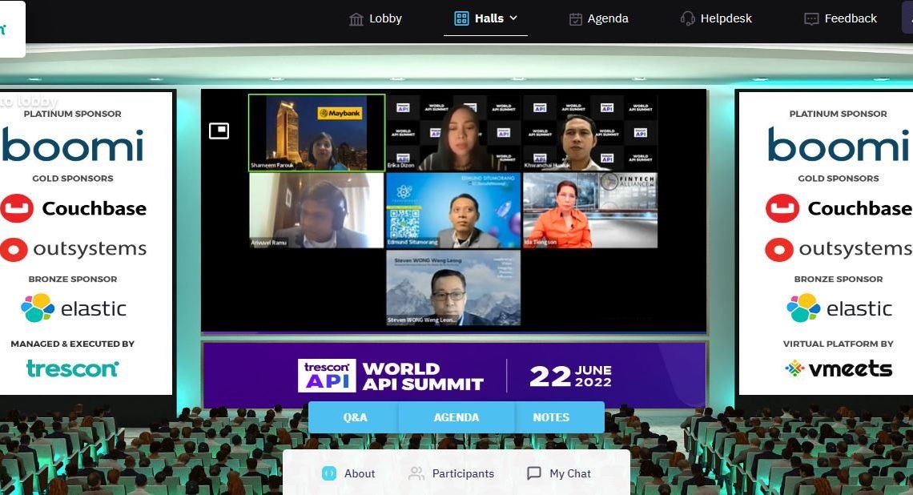Click the World API Summit banner

click(454, 376)
